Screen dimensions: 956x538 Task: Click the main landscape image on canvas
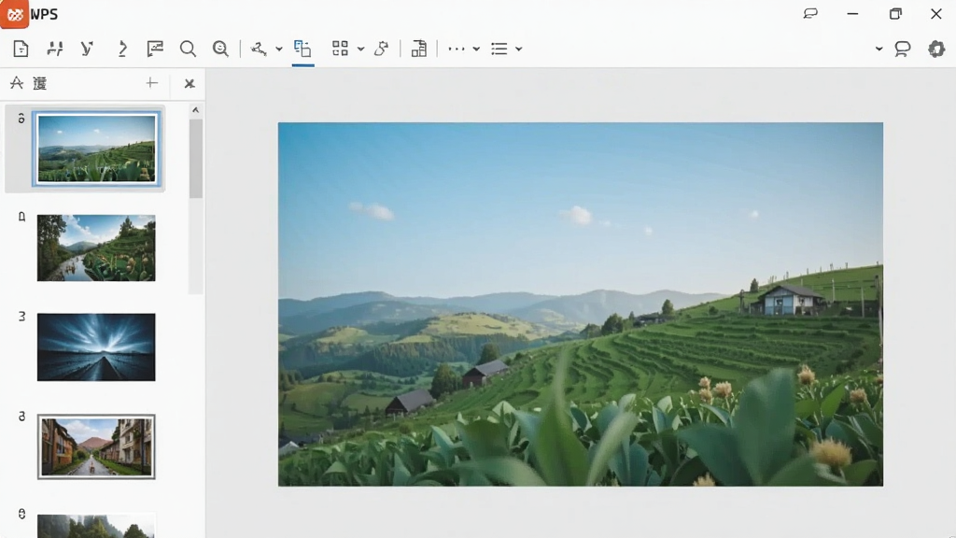click(x=581, y=304)
